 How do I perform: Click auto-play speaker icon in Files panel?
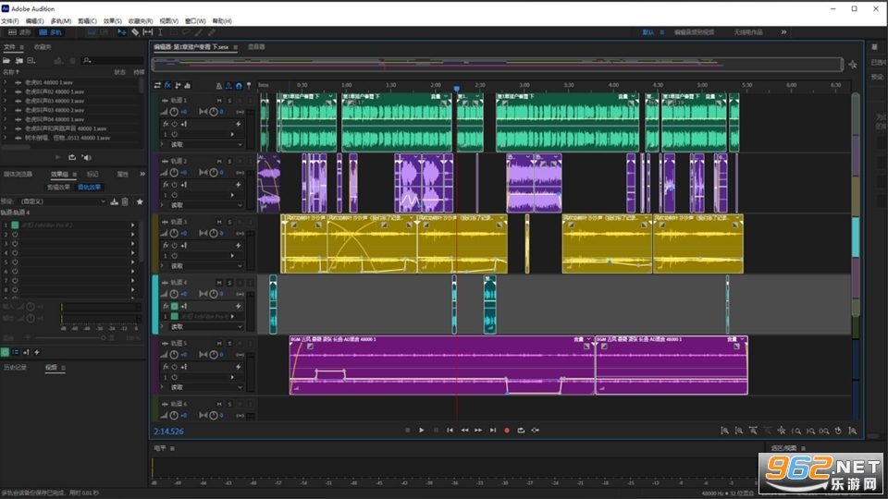[x=87, y=157]
